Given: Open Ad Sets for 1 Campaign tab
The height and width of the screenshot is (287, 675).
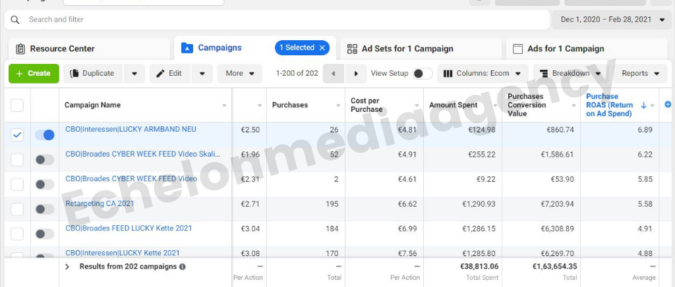Looking at the screenshot, I should click(421, 49).
